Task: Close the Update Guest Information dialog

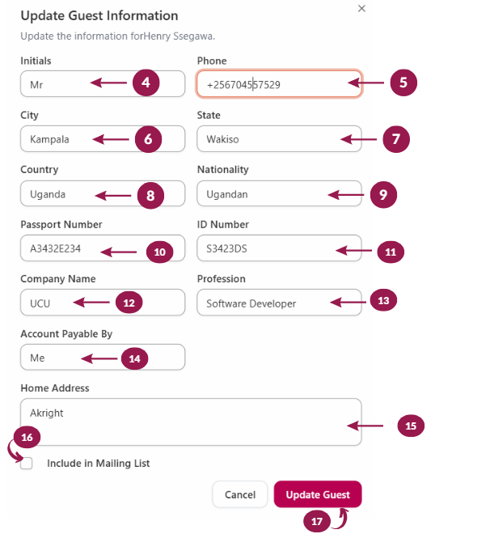Action: click(361, 8)
